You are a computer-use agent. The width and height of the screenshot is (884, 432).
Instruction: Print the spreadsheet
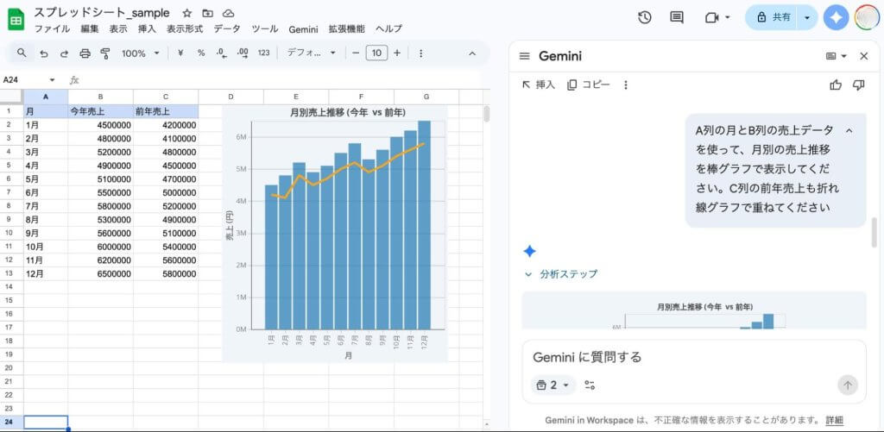click(85, 53)
